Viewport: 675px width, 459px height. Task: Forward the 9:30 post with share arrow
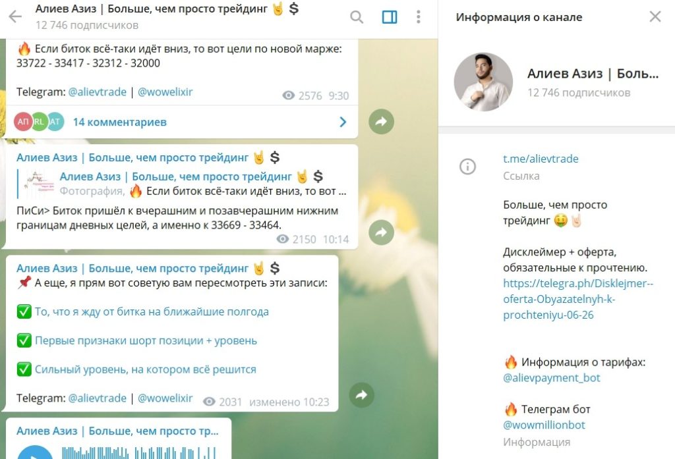[x=382, y=122]
